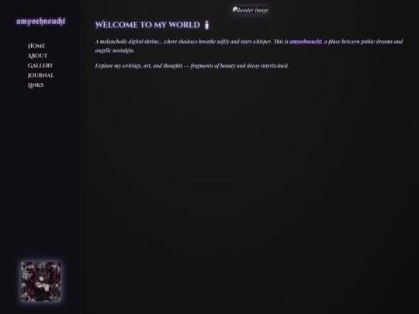This screenshot has height=314, width=419.
Task: Click the 'angelic nostalgia' text line
Action: click(115, 50)
